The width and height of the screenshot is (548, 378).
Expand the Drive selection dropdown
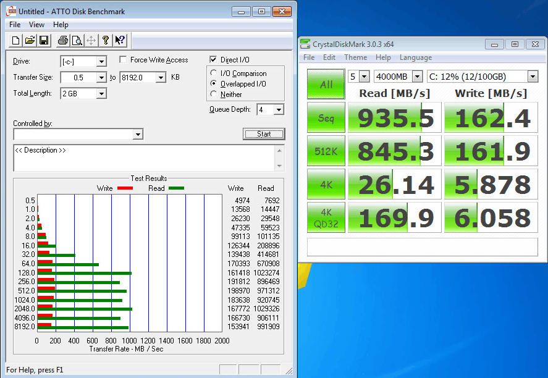click(101, 61)
